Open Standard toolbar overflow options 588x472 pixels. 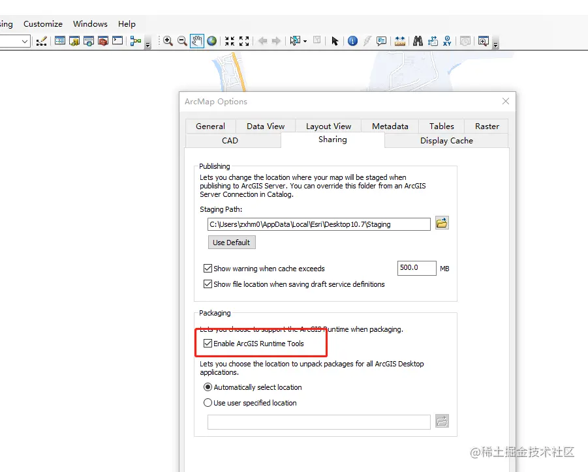tap(147, 42)
